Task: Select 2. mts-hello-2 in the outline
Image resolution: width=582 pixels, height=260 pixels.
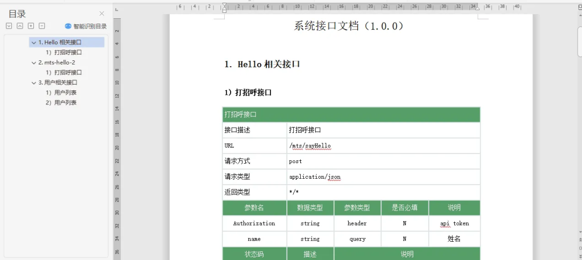Action: click(57, 62)
